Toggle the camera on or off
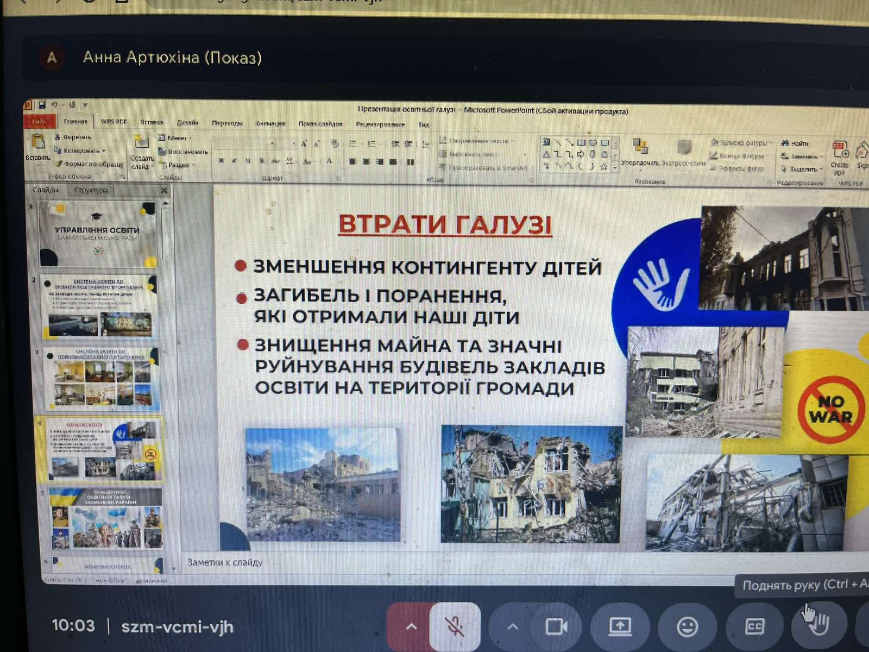 pyautogui.click(x=556, y=626)
